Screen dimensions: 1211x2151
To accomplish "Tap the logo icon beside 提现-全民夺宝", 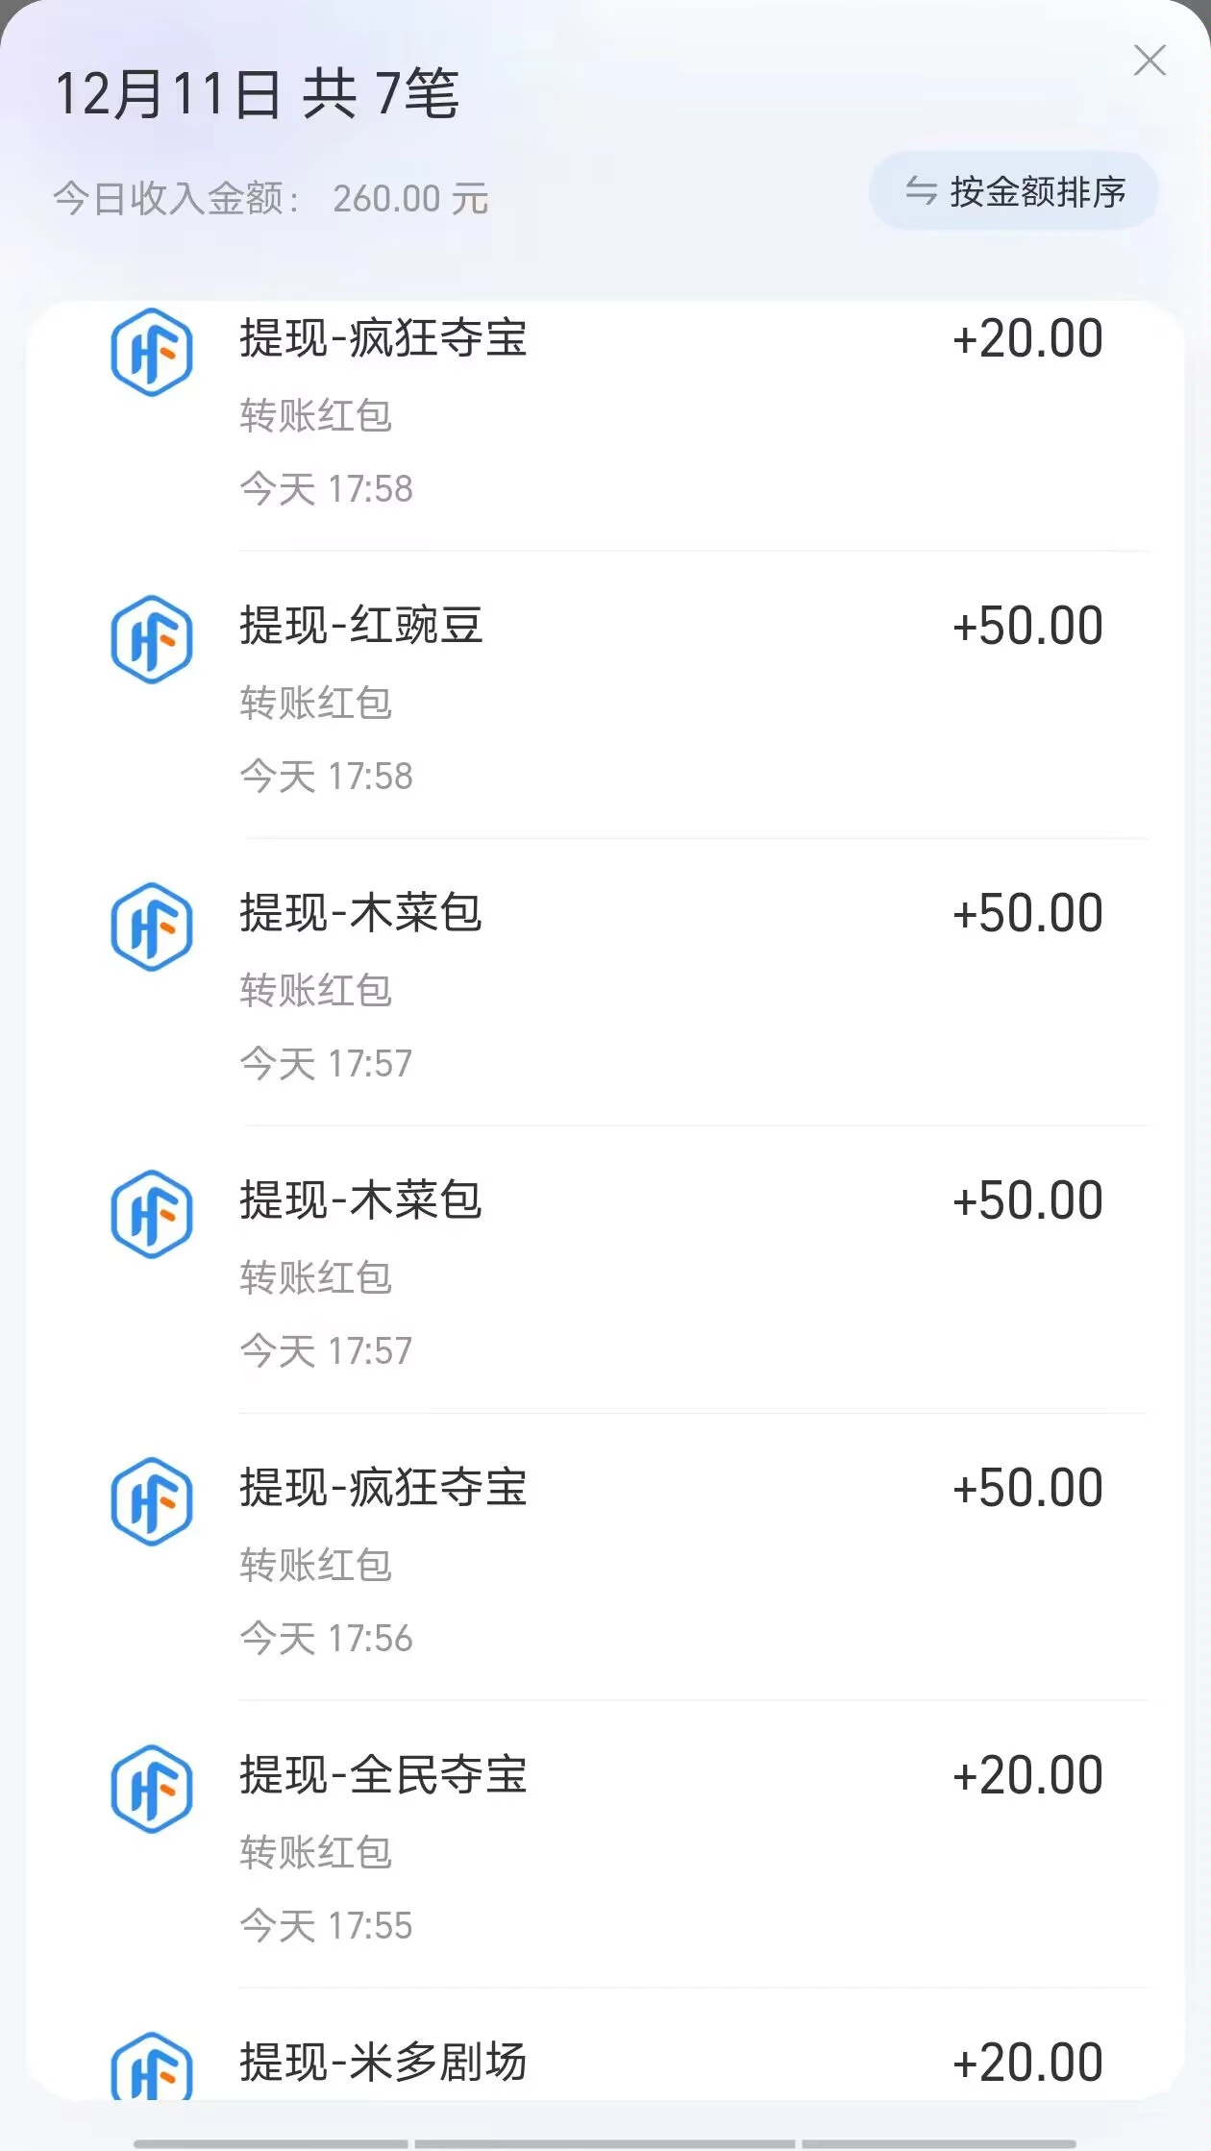I will tap(152, 1789).
